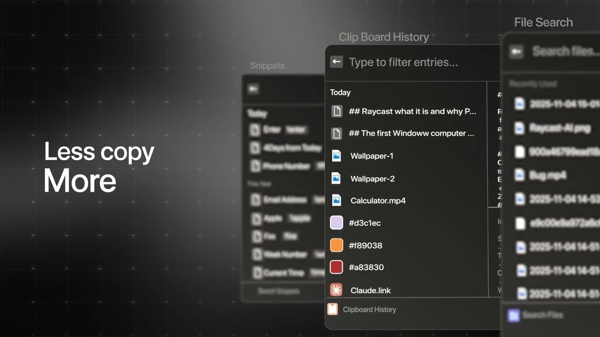This screenshot has height=337, width=600.
Task: Select the red #a83830 swatch
Action: point(337,267)
